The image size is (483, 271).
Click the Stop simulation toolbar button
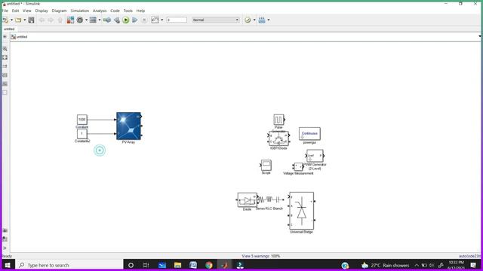pyautogui.click(x=144, y=20)
